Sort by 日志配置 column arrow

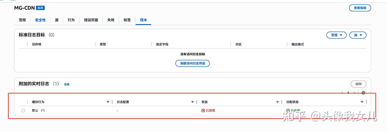click(193, 102)
